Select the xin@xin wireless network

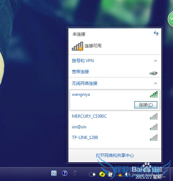click(x=115, y=127)
